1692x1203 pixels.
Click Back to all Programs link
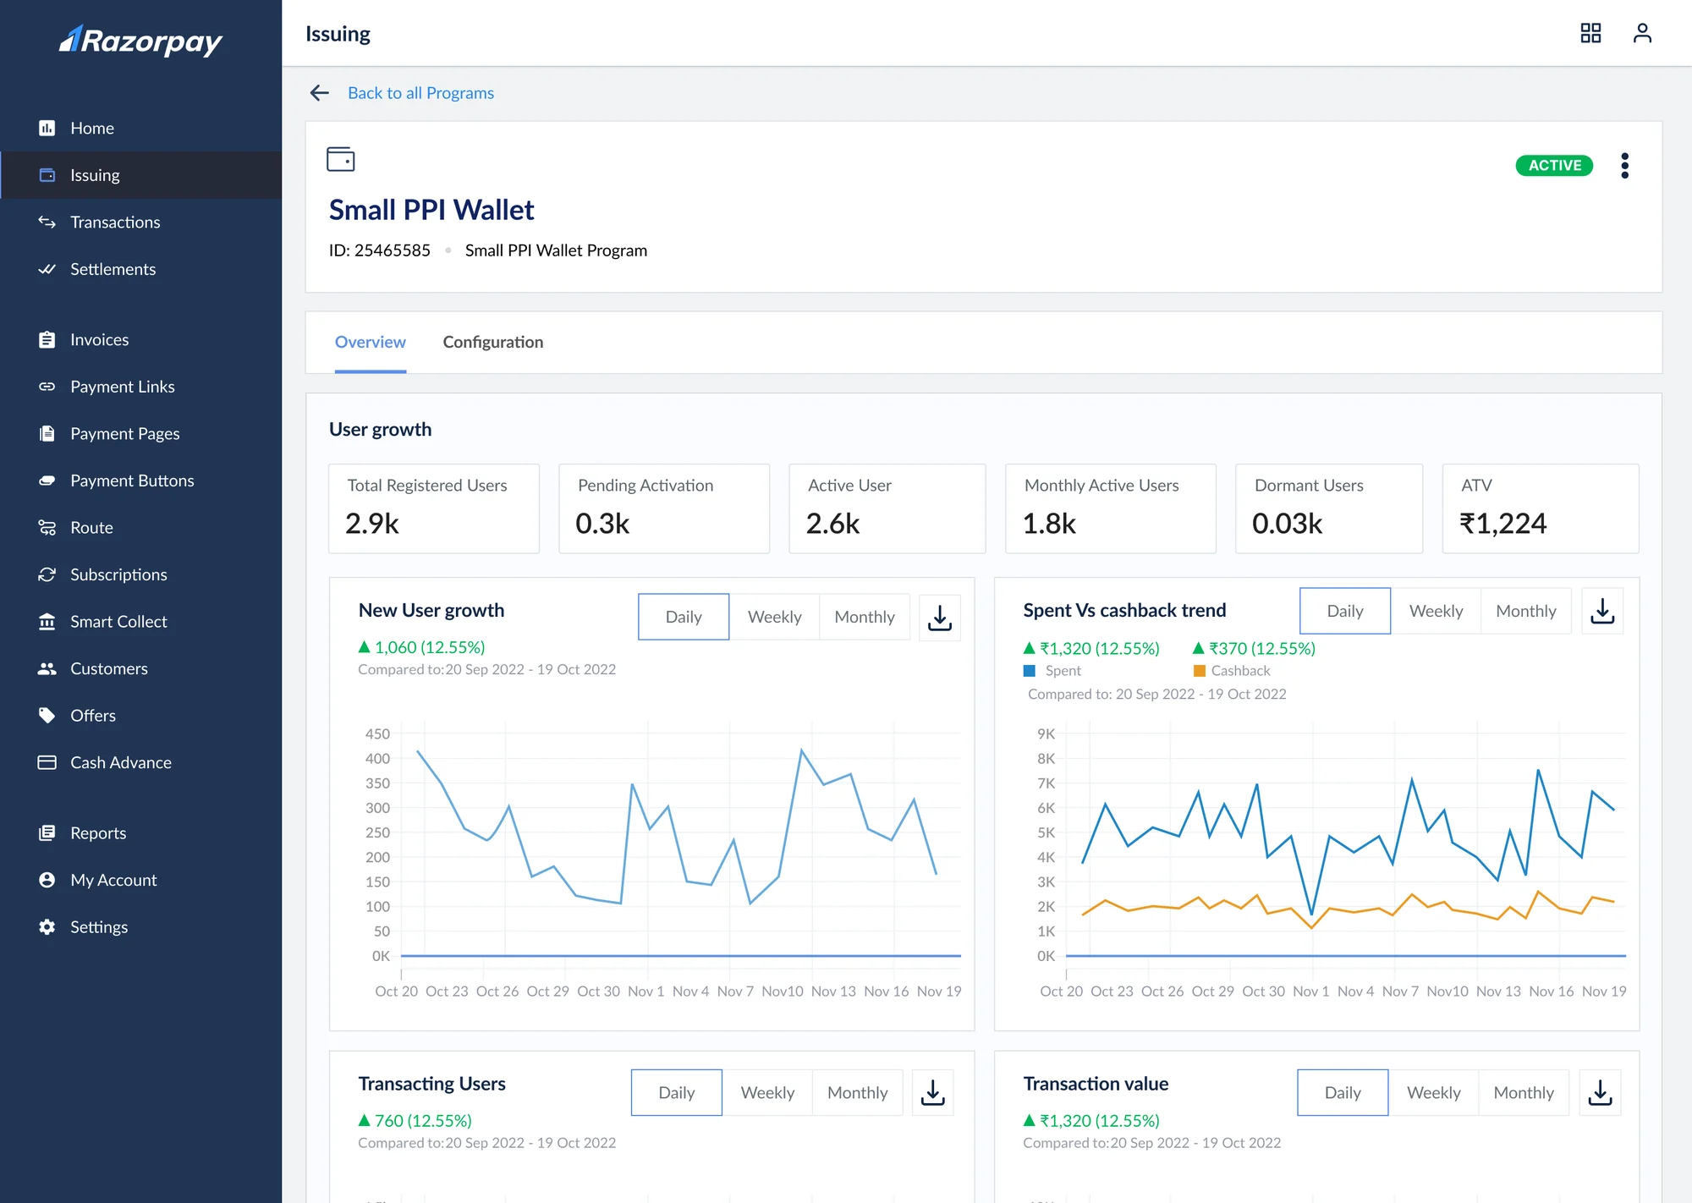(x=420, y=93)
